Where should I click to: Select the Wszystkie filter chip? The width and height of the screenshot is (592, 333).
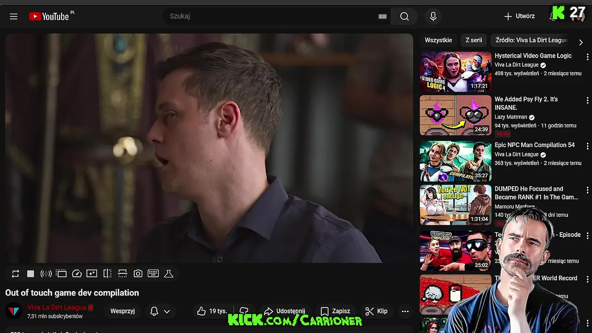click(x=438, y=40)
